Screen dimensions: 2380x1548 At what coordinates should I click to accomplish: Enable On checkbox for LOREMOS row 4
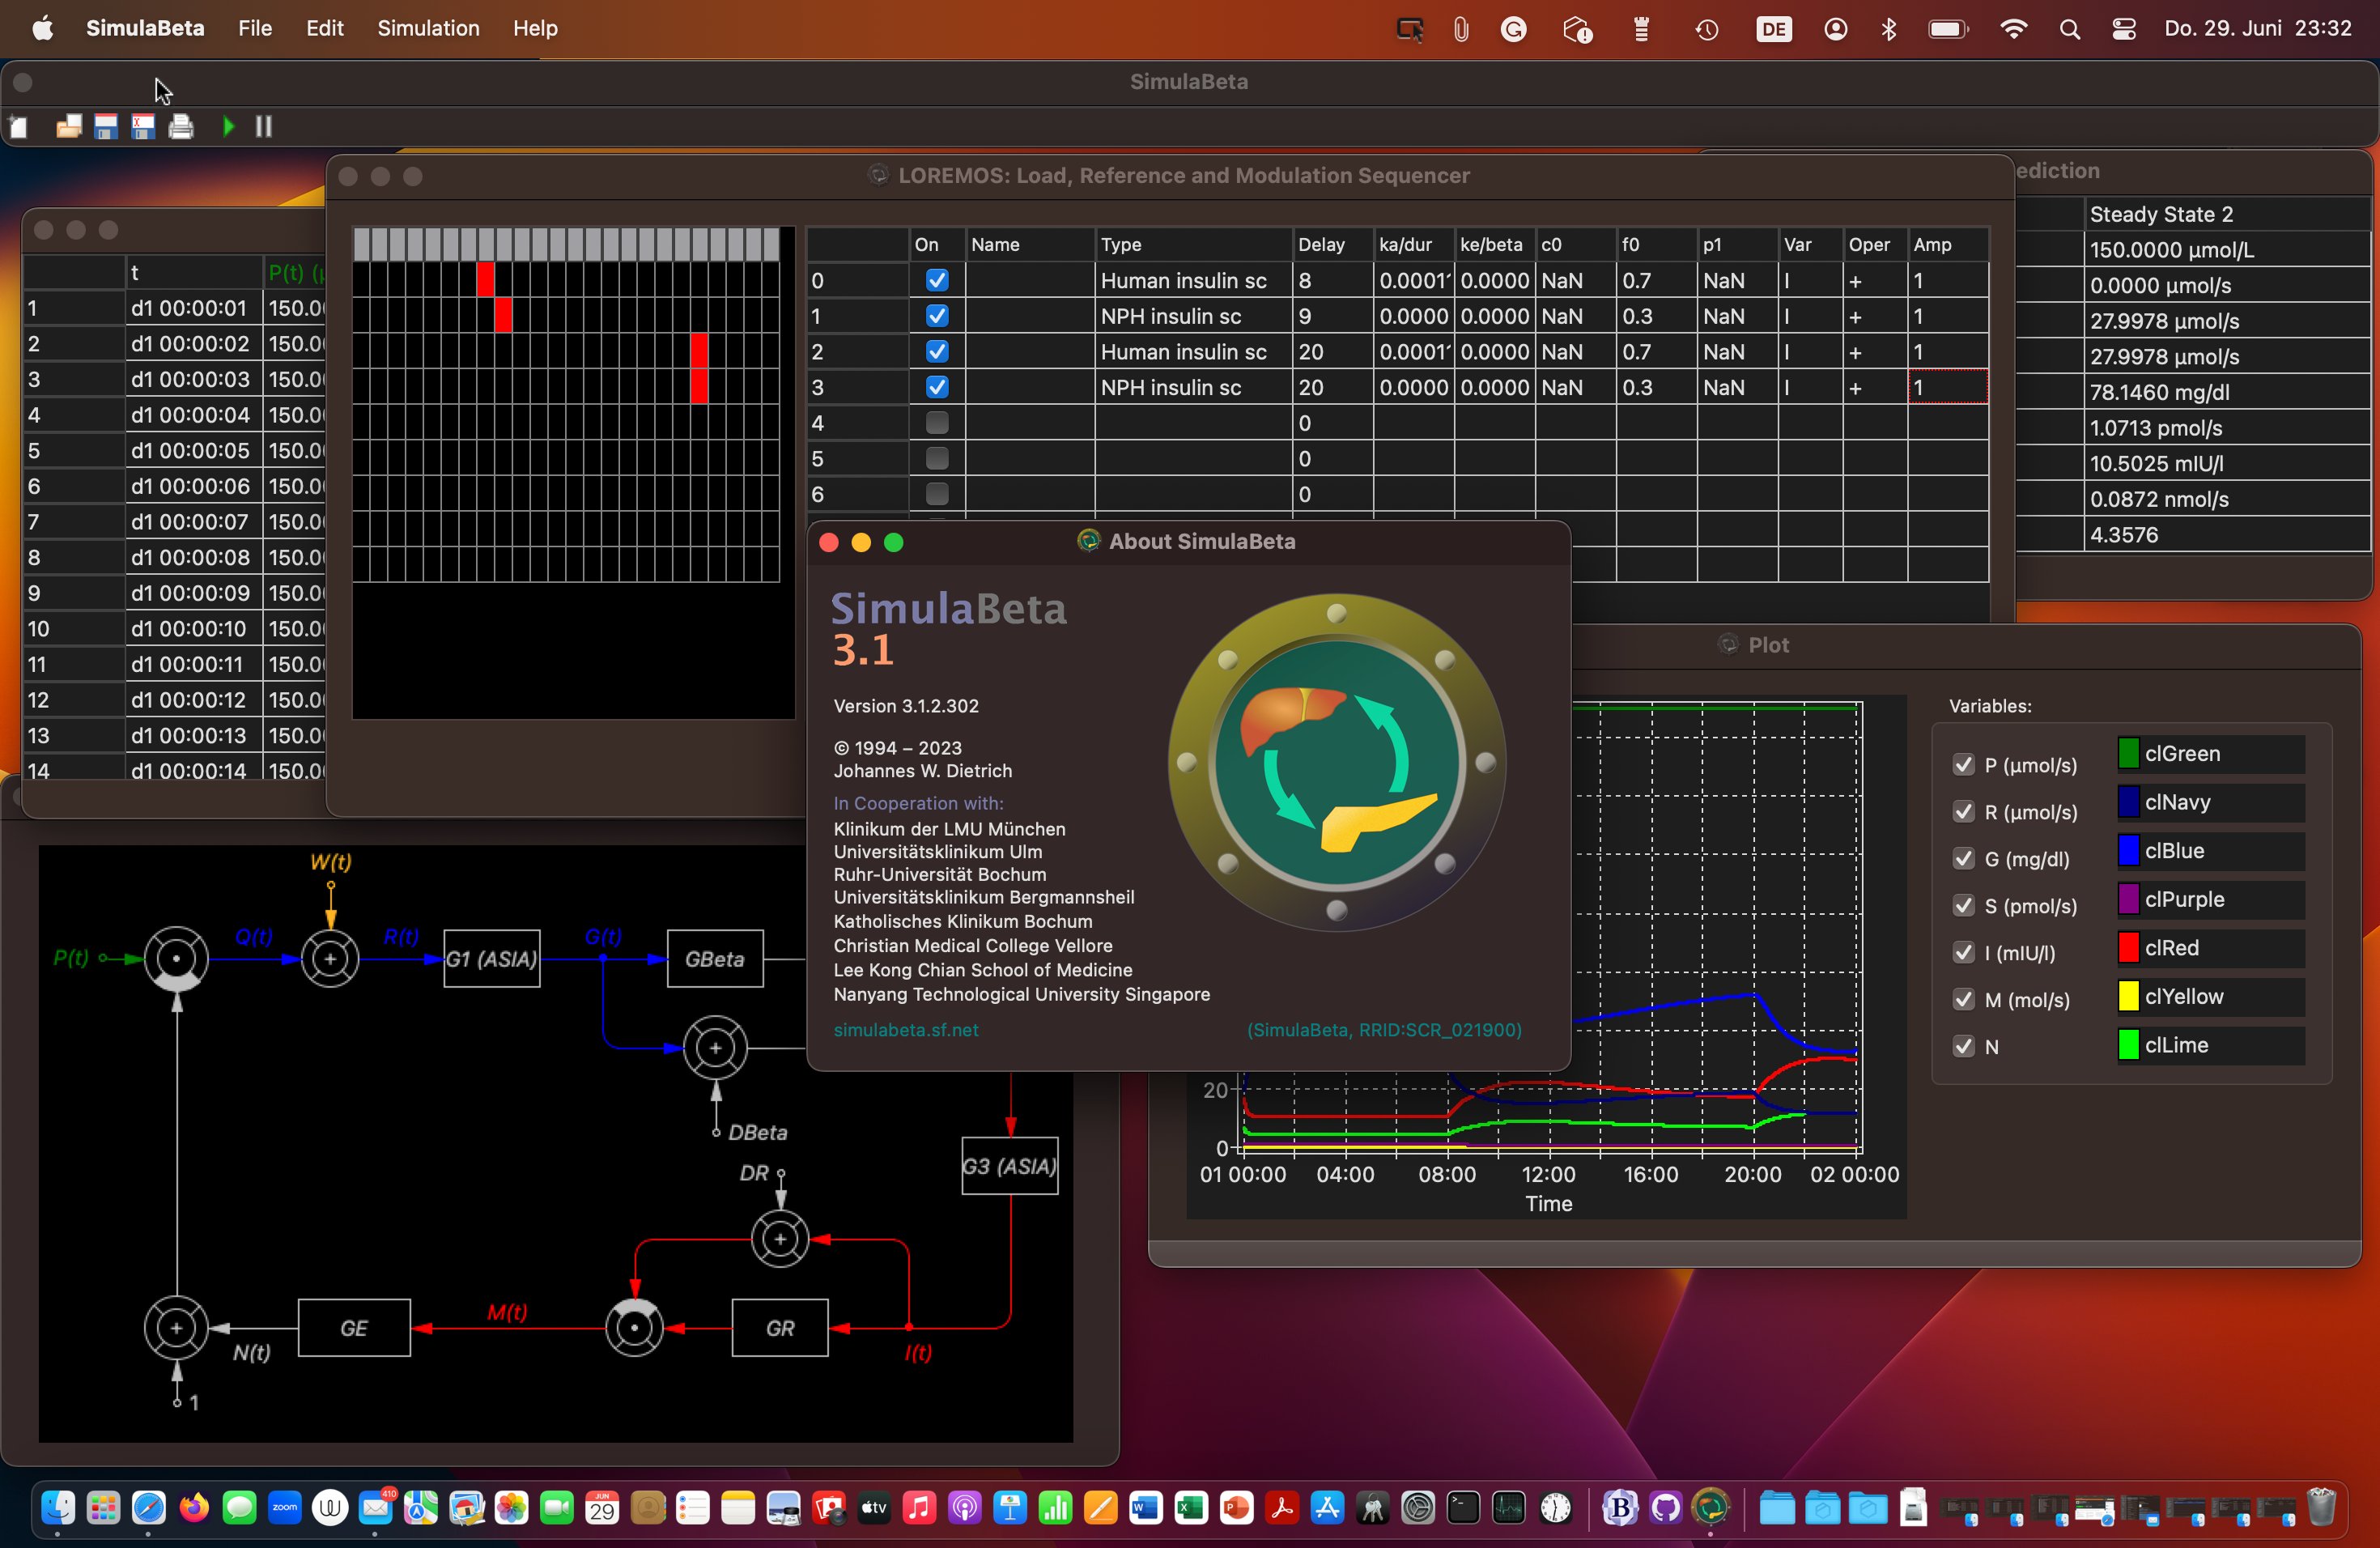click(x=937, y=423)
